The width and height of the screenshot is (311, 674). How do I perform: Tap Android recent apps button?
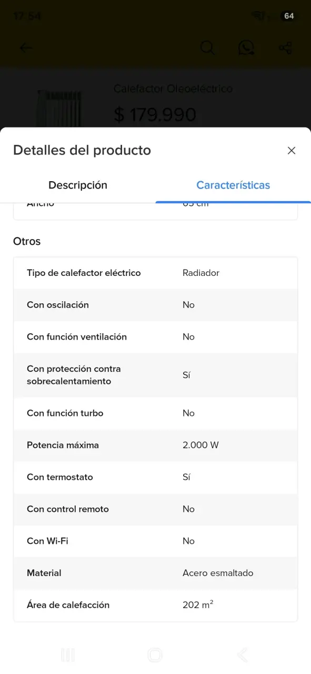[68, 655]
